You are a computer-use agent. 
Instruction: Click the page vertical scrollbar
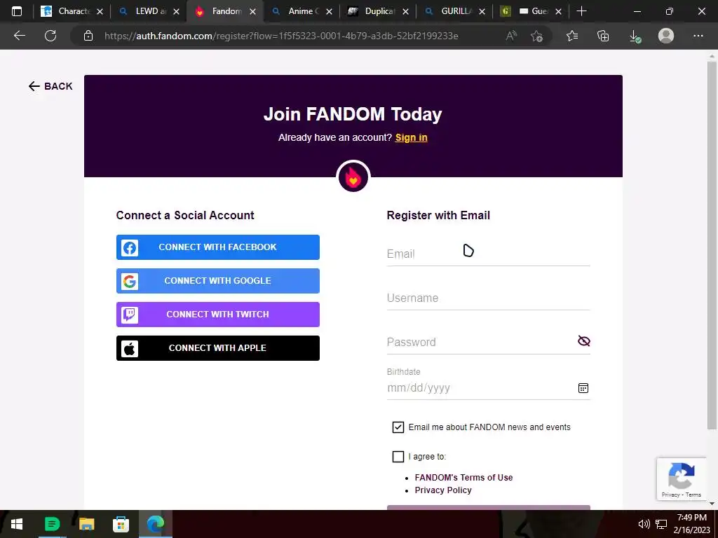712,245
